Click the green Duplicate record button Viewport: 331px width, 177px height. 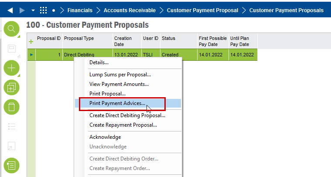11,88
